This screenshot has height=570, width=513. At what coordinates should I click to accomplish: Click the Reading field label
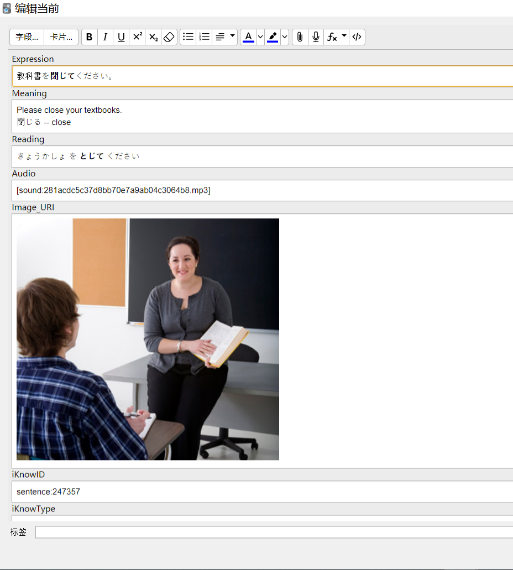coord(28,139)
